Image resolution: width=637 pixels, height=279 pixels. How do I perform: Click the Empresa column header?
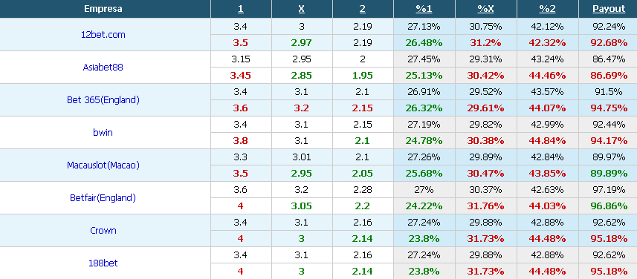103,9
